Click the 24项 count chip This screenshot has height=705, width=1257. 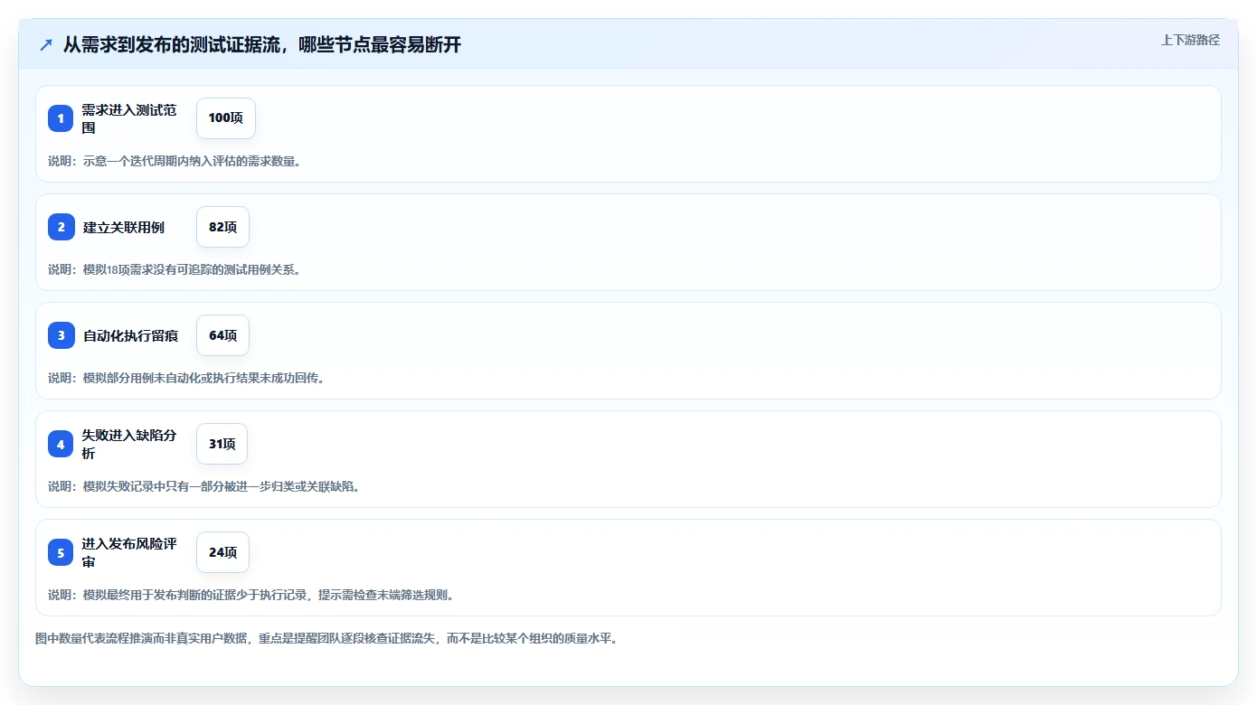click(x=222, y=552)
